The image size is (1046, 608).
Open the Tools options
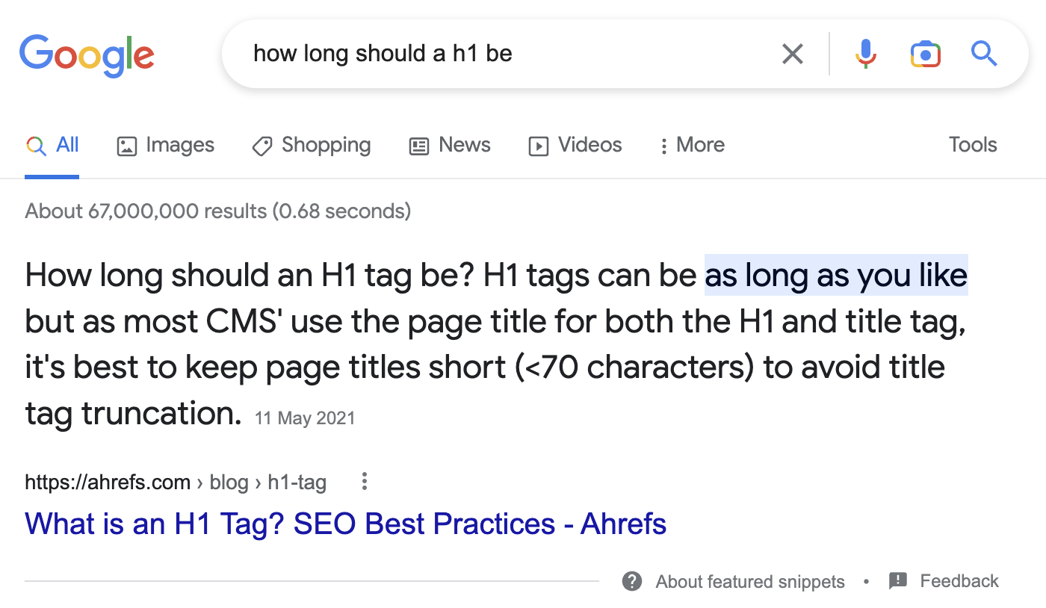972,145
